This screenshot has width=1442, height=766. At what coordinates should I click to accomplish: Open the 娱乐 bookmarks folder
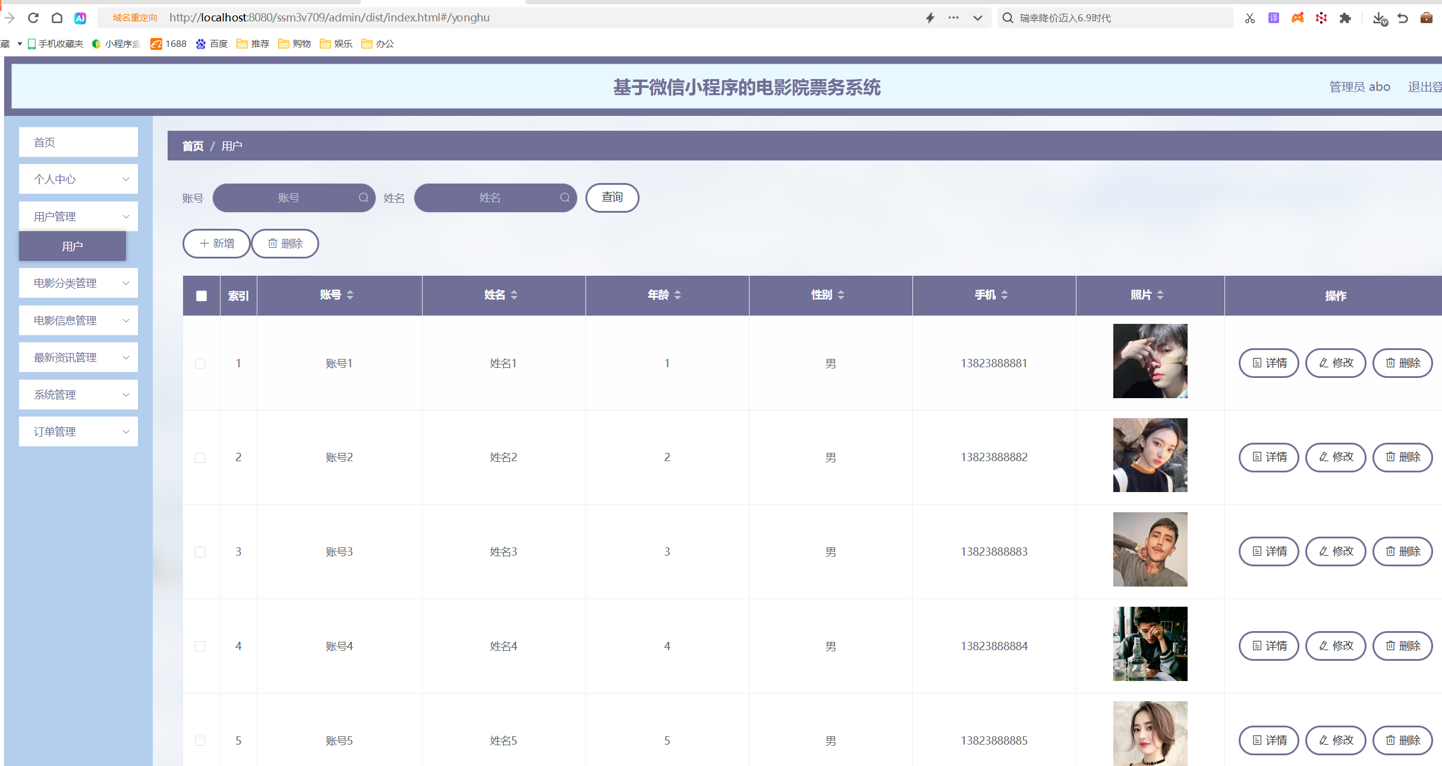pyautogui.click(x=336, y=43)
